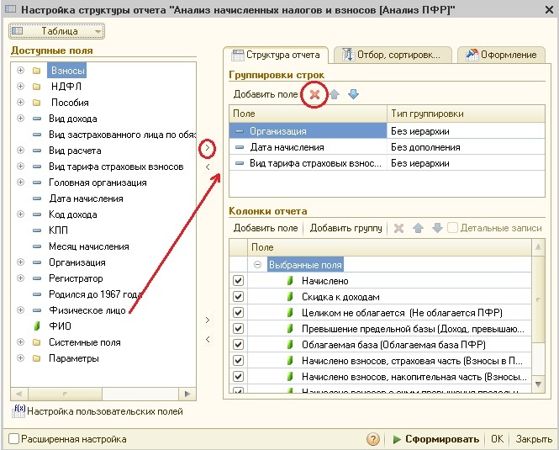Click the scroll right arrow under available fields
559x450 pixels.
click(187, 394)
